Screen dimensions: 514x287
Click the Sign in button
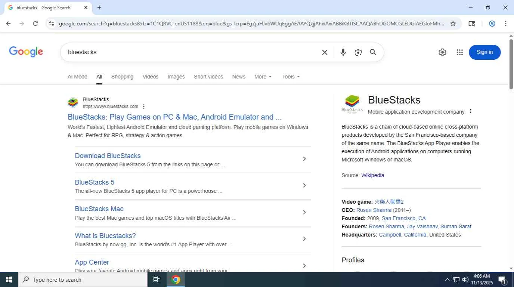pyautogui.click(x=484, y=52)
